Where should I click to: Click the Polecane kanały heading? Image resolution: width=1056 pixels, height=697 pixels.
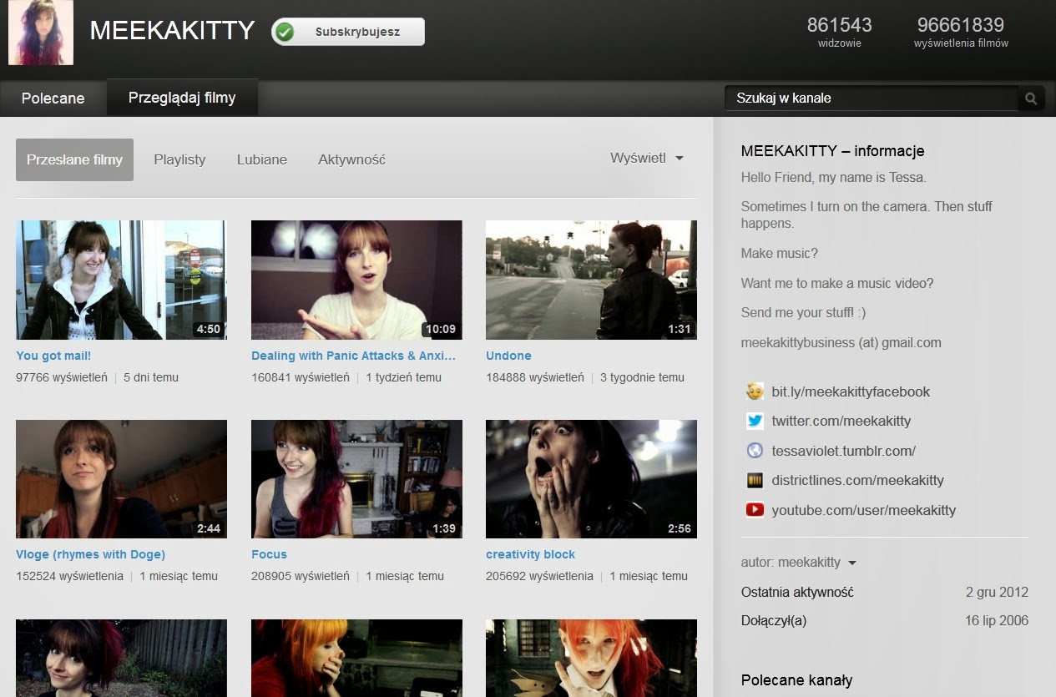[x=796, y=680]
